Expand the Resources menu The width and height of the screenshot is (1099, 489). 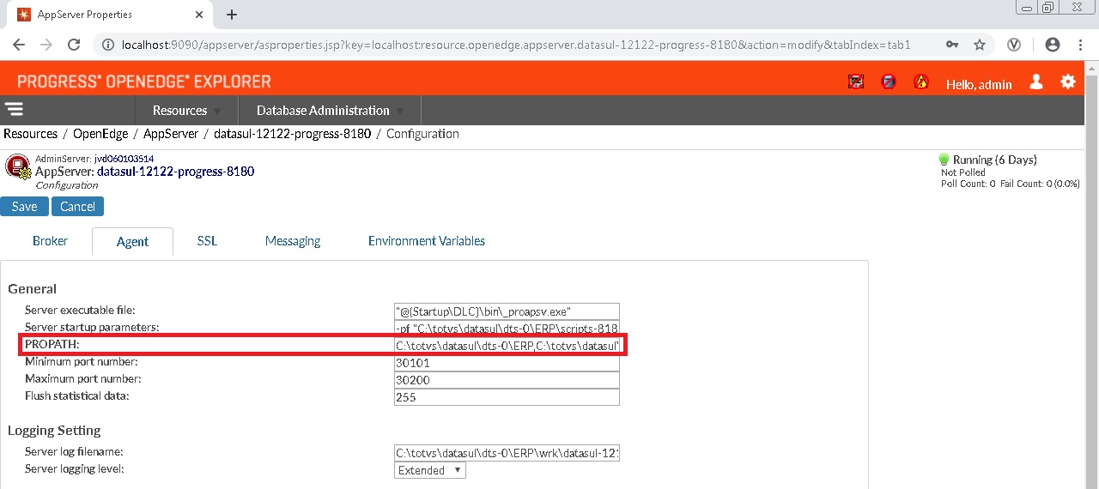[x=186, y=110]
